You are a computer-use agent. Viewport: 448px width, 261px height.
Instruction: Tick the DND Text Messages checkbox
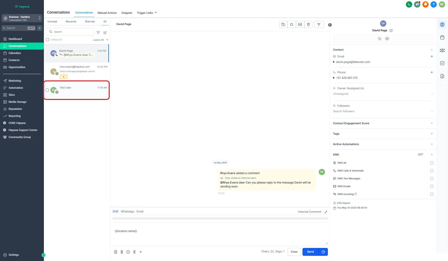point(432,179)
